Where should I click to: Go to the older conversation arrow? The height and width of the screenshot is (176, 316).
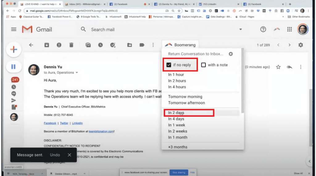click(289, 45)
